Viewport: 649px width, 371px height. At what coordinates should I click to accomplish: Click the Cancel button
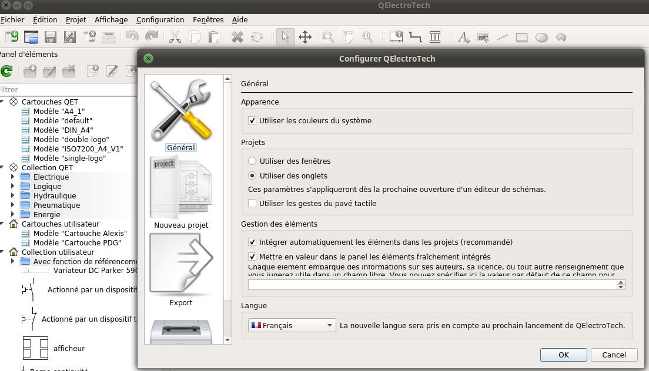pos(613,355)
